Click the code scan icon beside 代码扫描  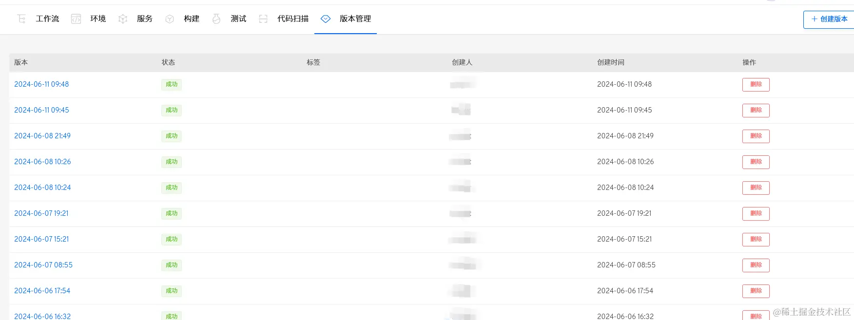263,19
